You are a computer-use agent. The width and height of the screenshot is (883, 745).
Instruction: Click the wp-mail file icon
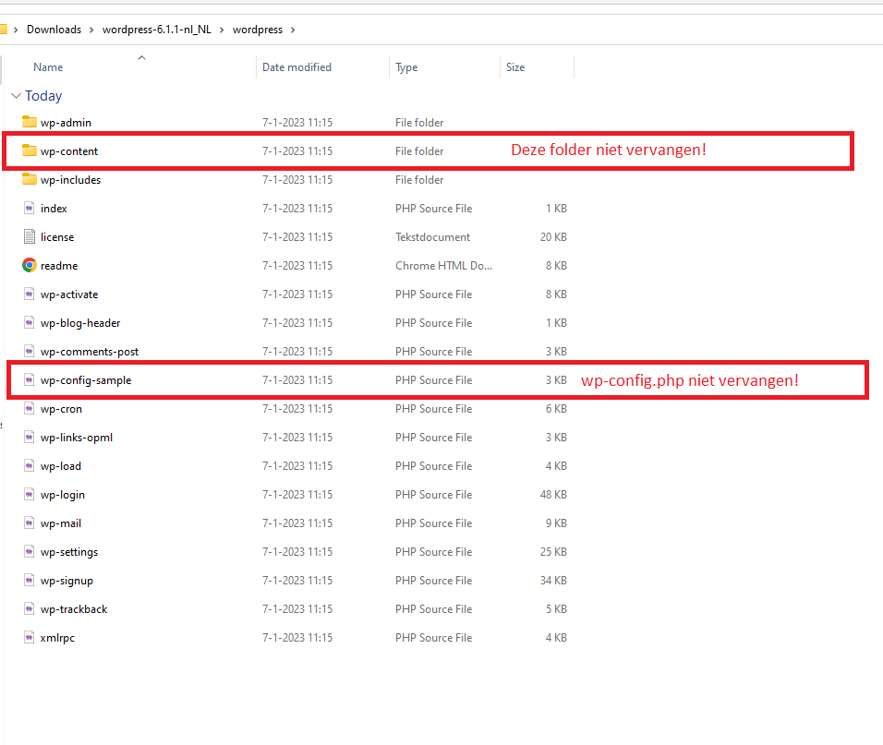point(30,523)
